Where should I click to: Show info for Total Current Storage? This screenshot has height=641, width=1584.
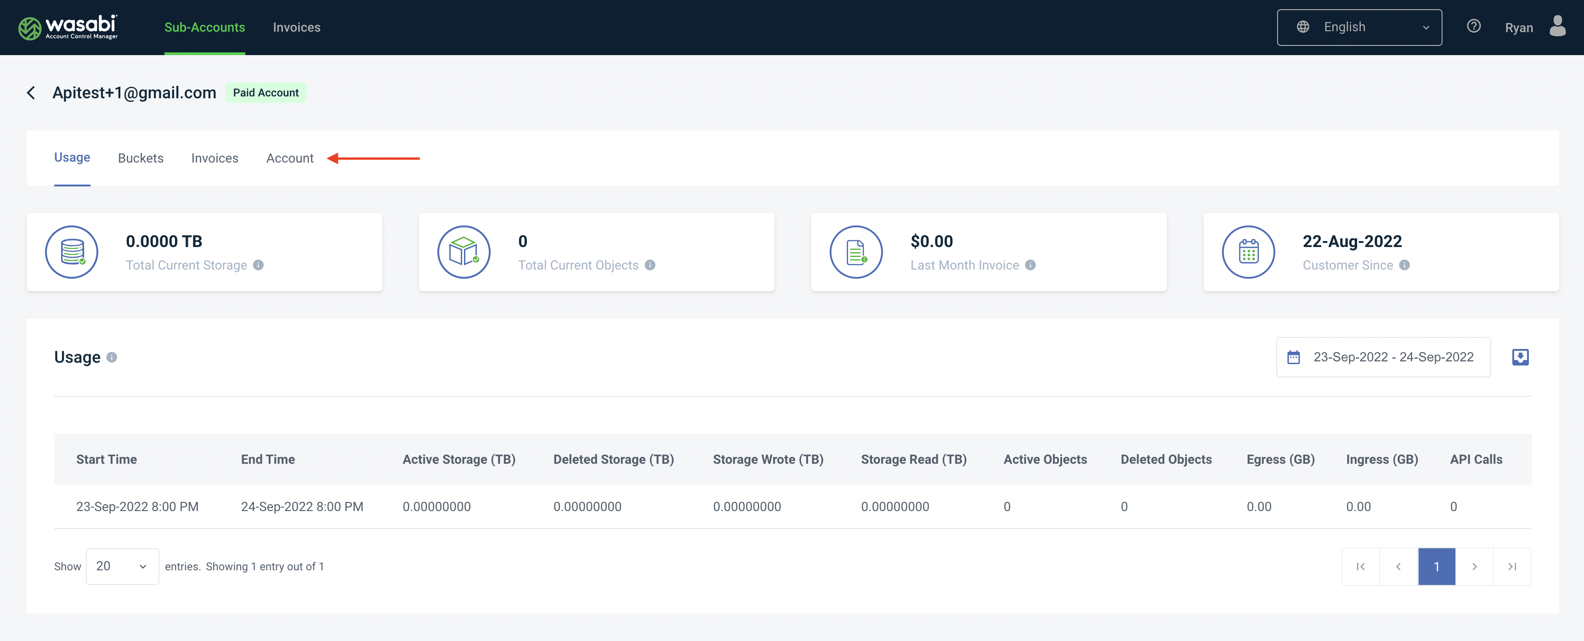258,265
